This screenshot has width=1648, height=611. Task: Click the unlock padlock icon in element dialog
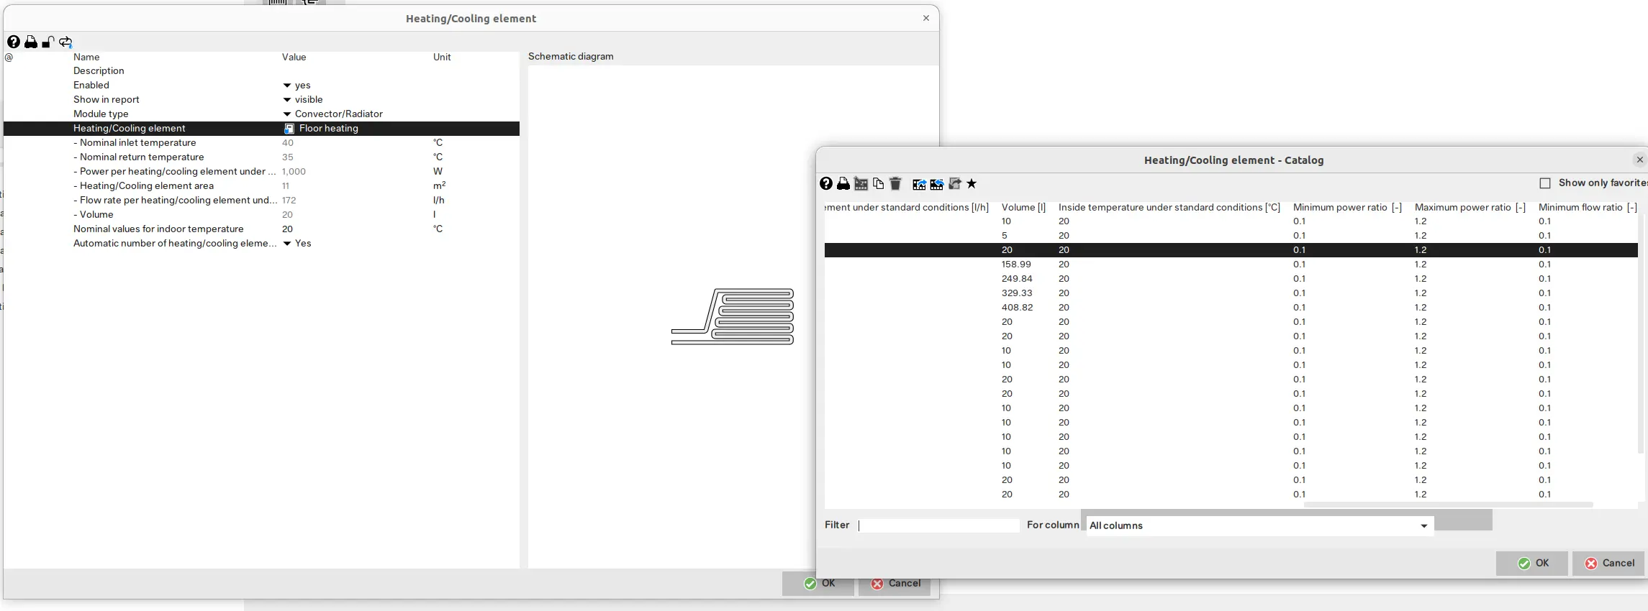pos(48,42)
